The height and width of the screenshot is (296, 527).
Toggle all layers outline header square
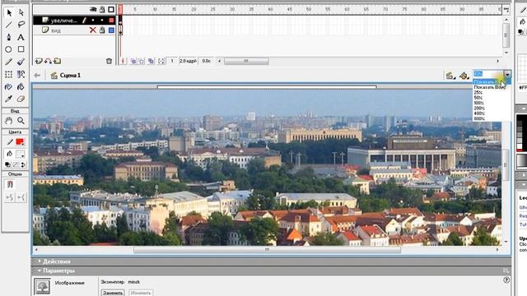pyautogui.click(x=111, y=9)
